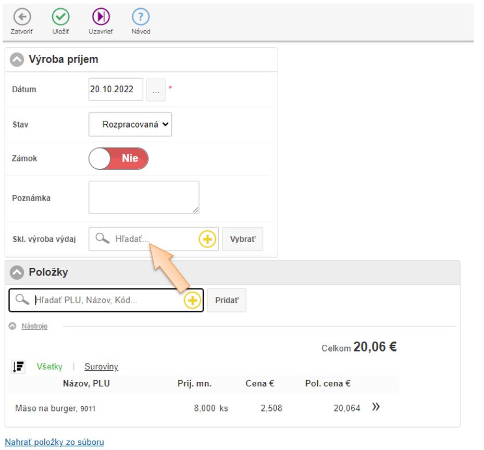The width and height of the screenshot is (484, 450).
Task: Save with the Uložiť checkmark icon
Action: pos(61,17)
